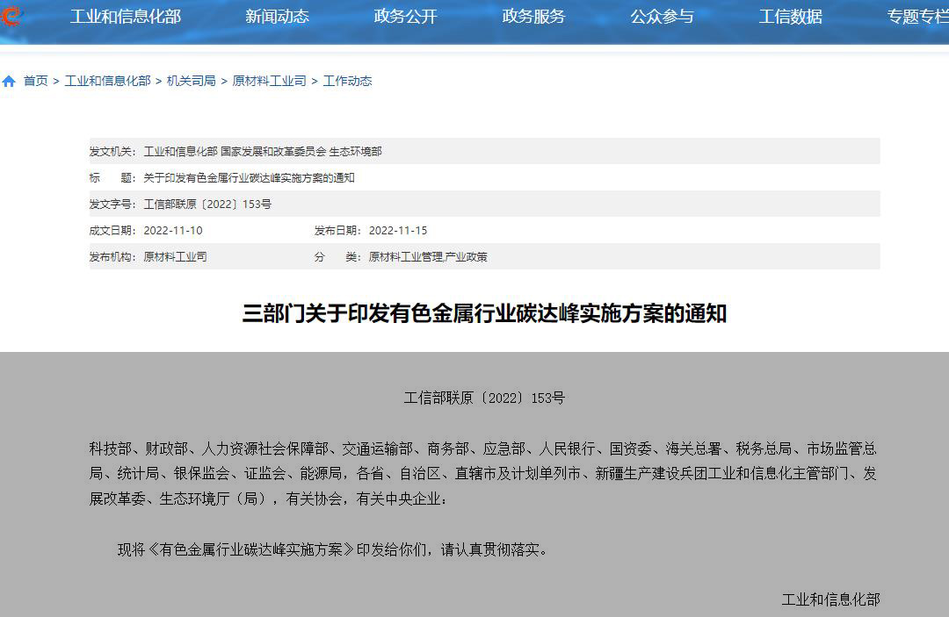The height and width of the screenshot is (617, 949).
Task: Go to 工作动态 in the breadcrumb
Action: (347, 81)
